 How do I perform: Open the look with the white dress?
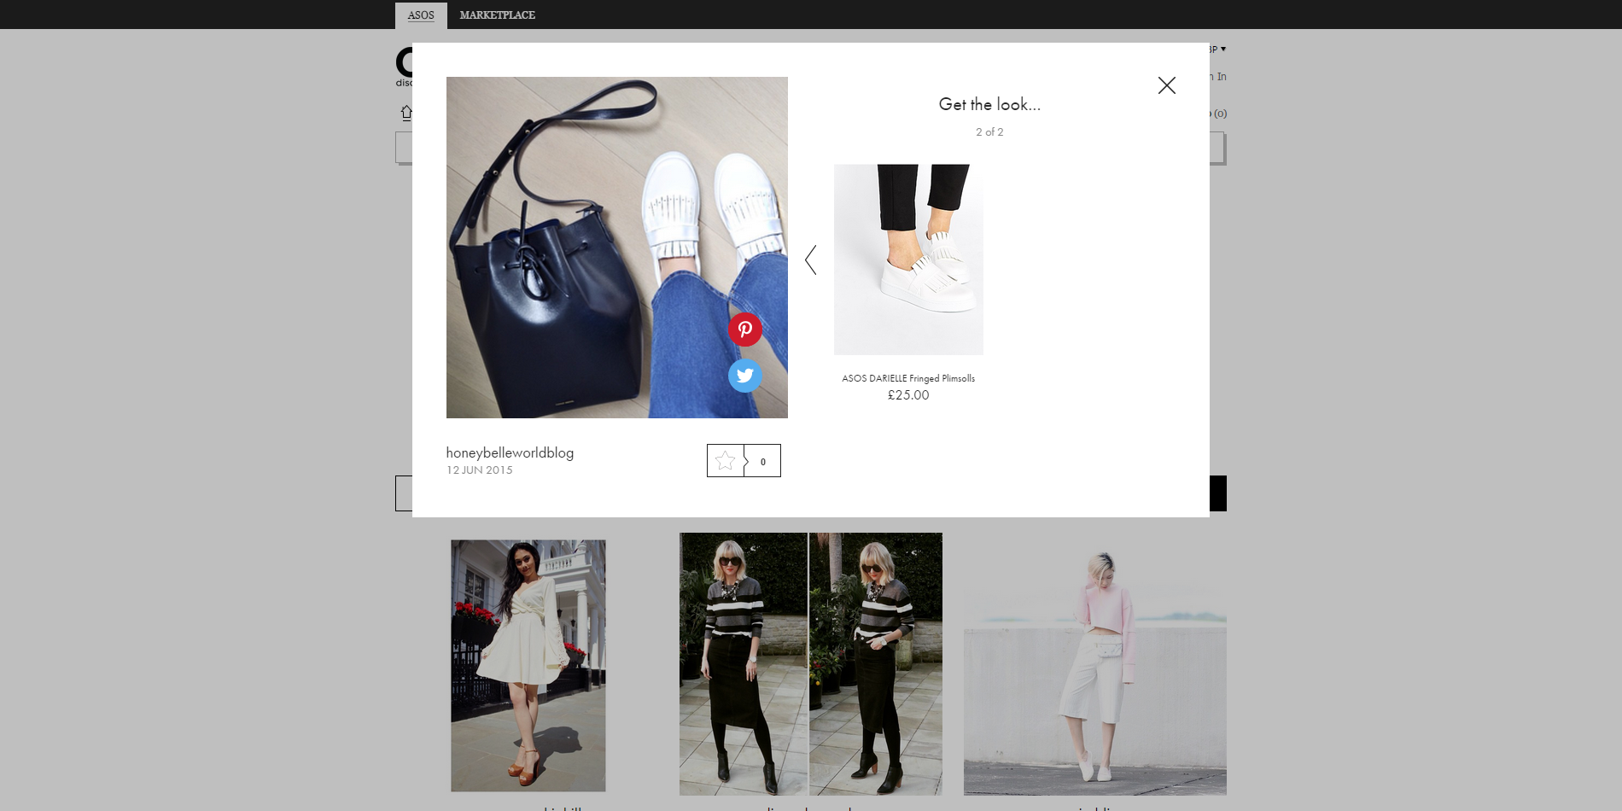pyautogui.click(x=528, y=665)
